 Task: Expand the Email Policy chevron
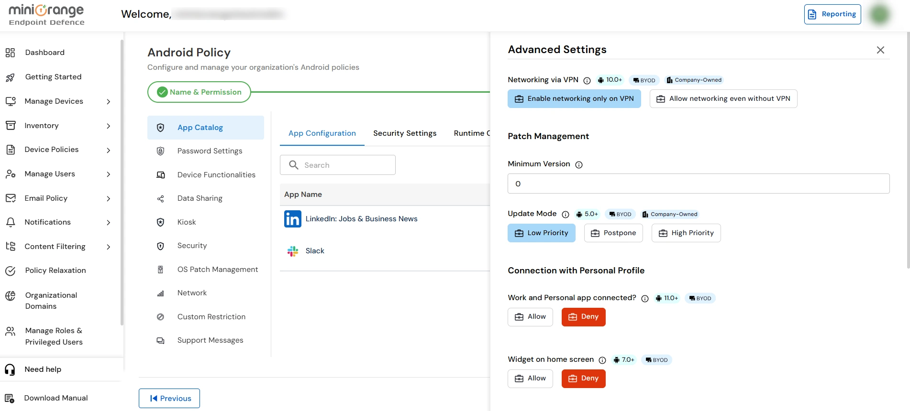(x=109, y=198)
